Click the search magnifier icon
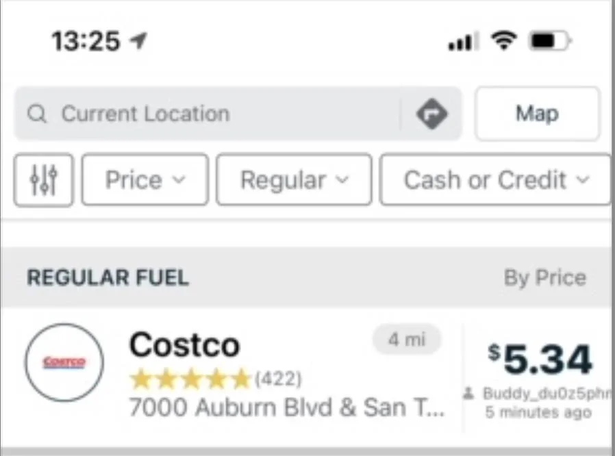 point(37,114)
